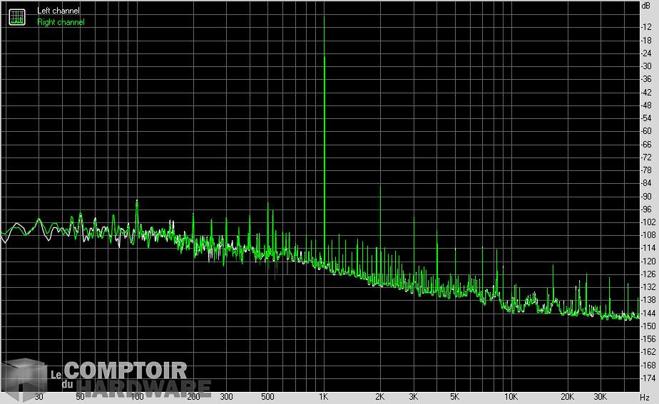Viewport: 659px width, 404px height.
Task: Click the -12 dB scale label
Action: click(646, 26)
